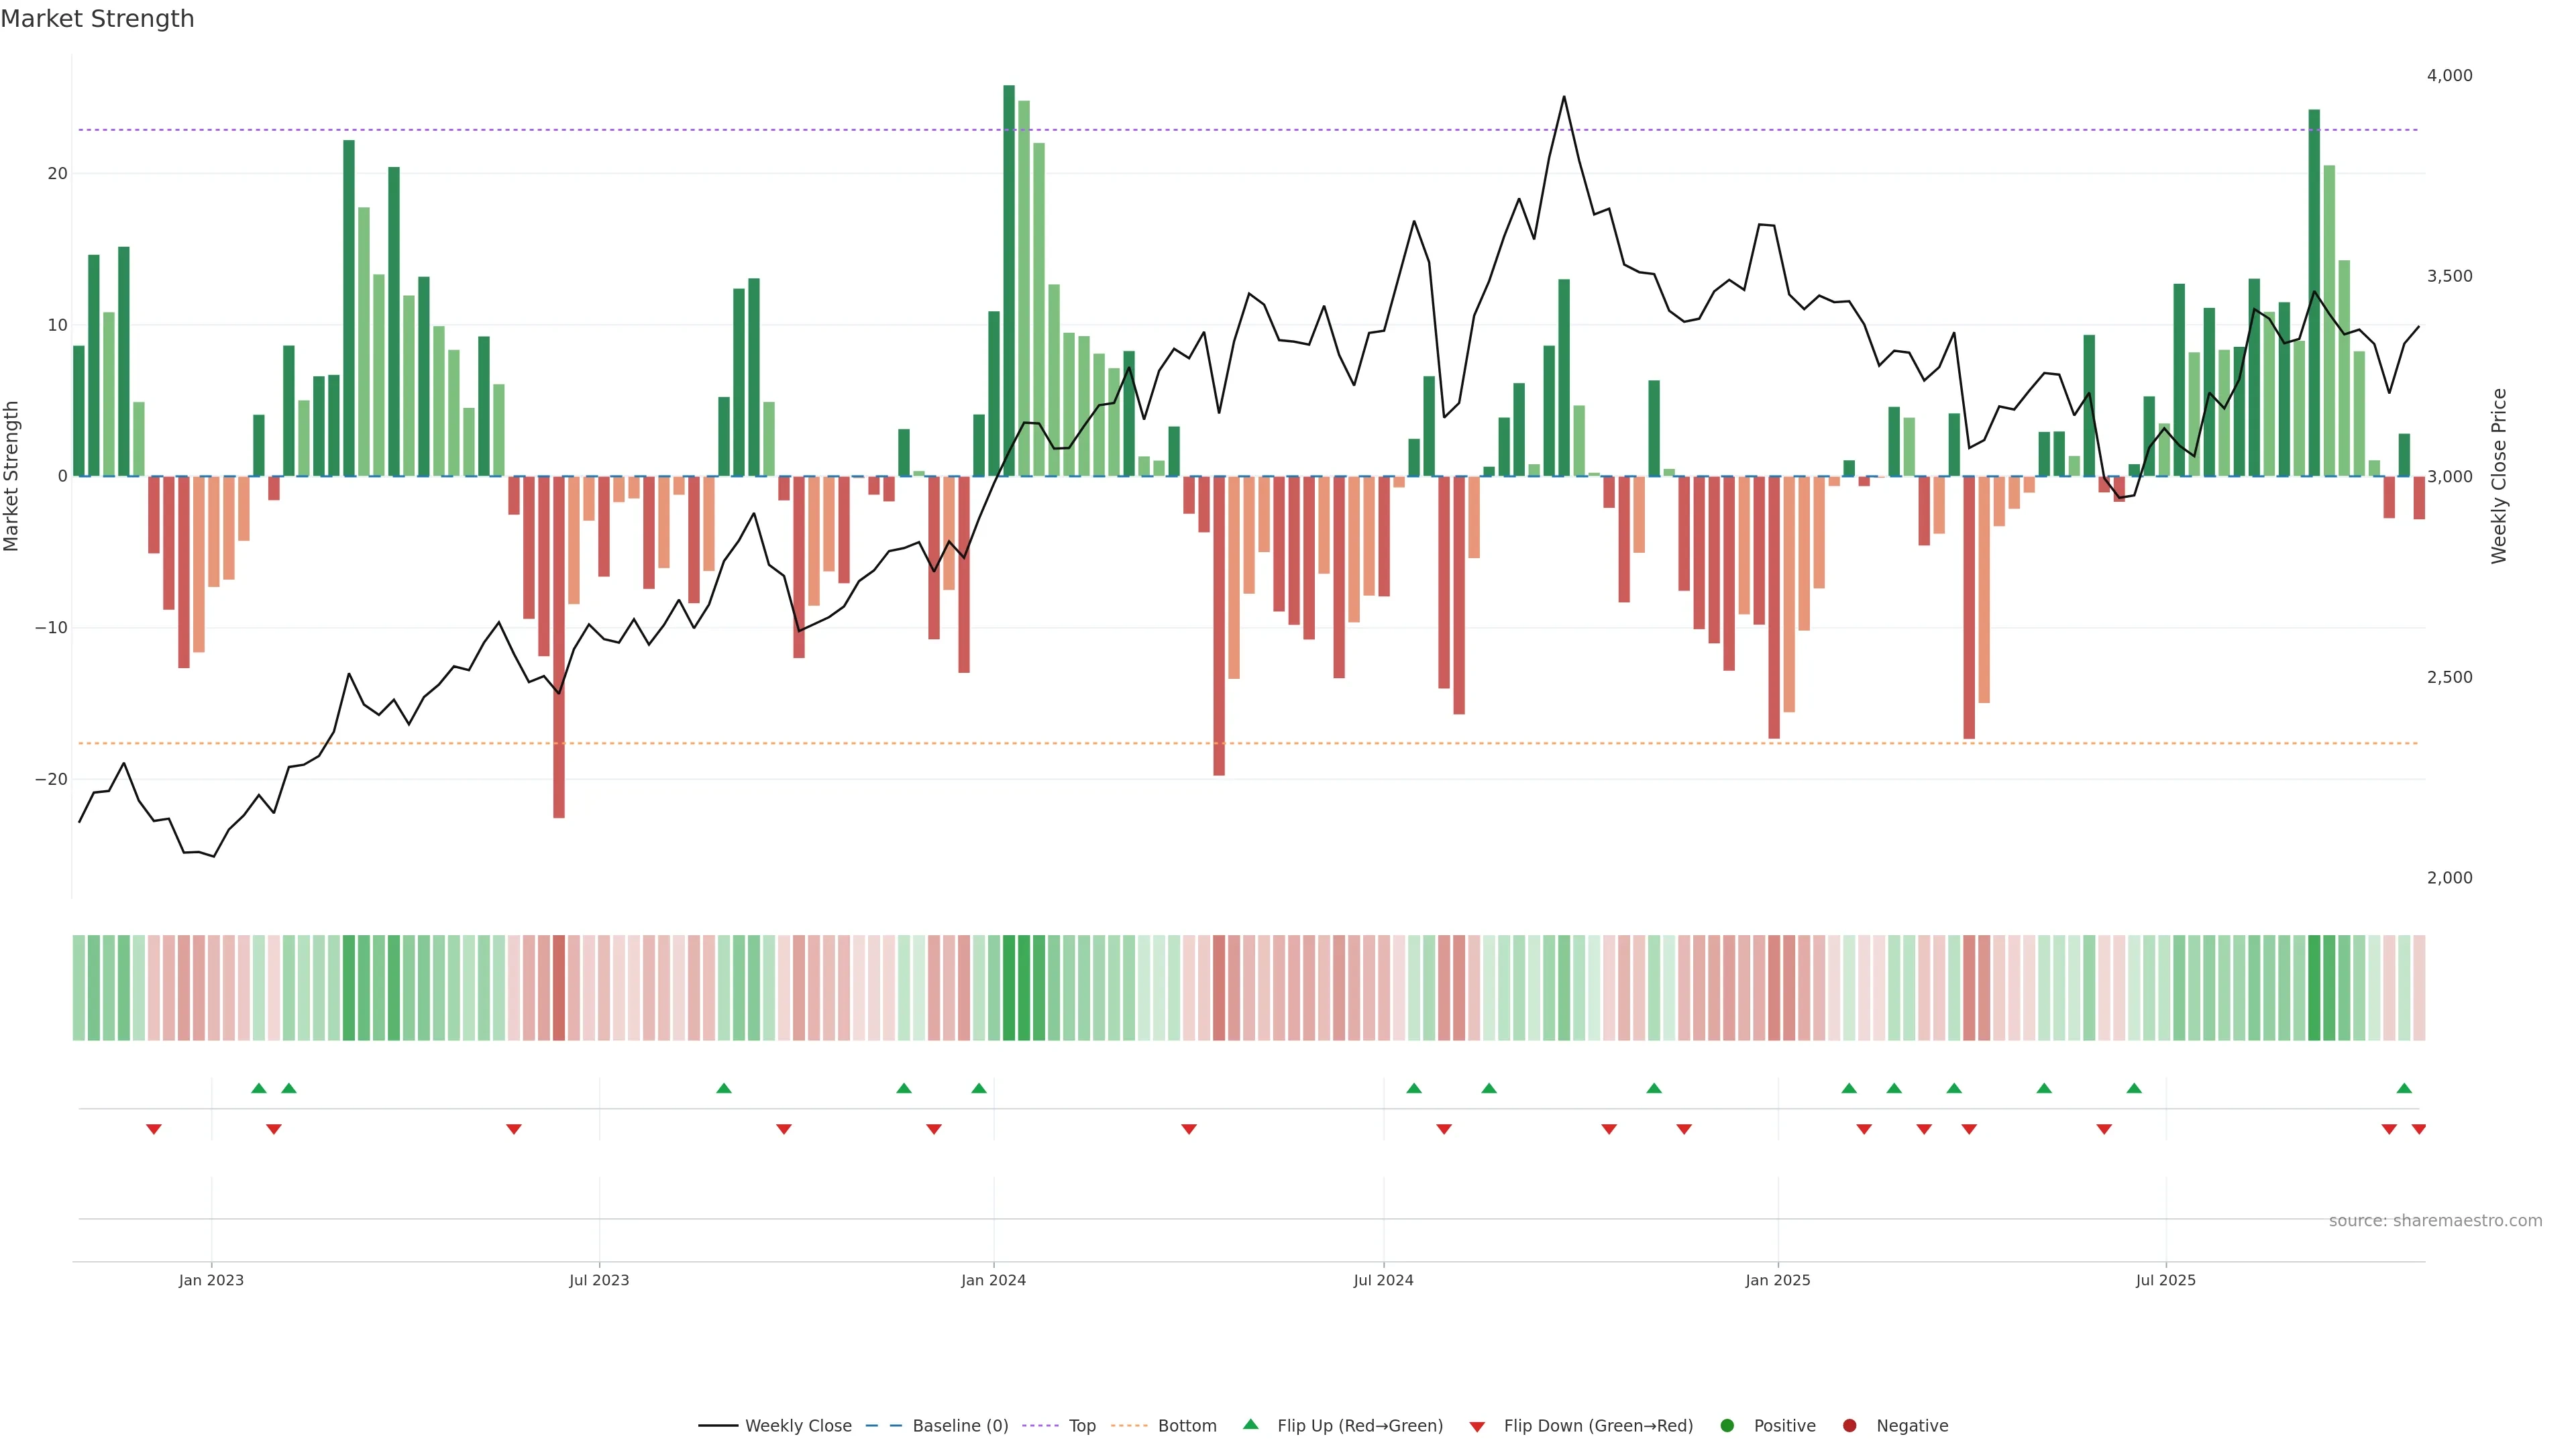Click the first green flip-up triangle marker
The height and width of the screenshot is (1449, 2576).
click(259, 1088)
